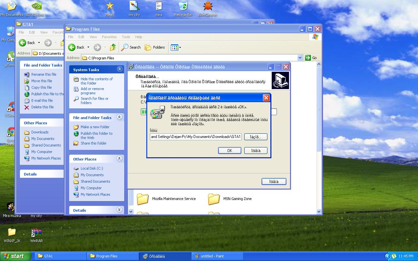The height and width of the screenshot is (261, 418).
Task: Select the MSN Gaming Zone folder
Action: tap(230, 199)
